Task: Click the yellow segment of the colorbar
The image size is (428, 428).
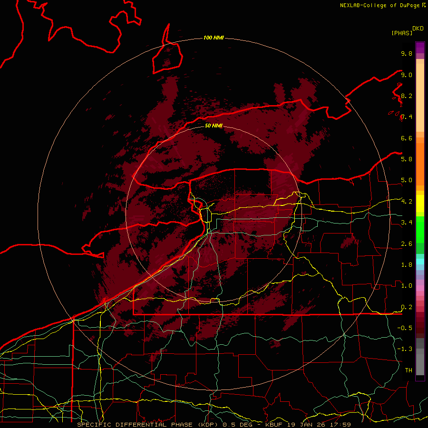Action: (420, 204)
